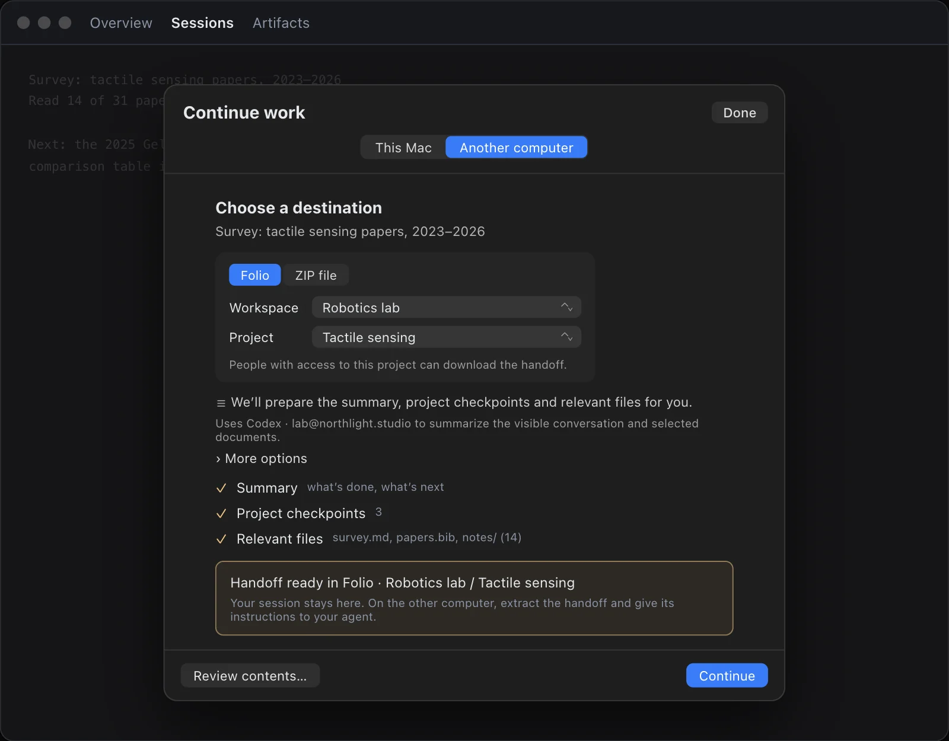Click the note 'People with access to this project…'

[x=398, y=365]
